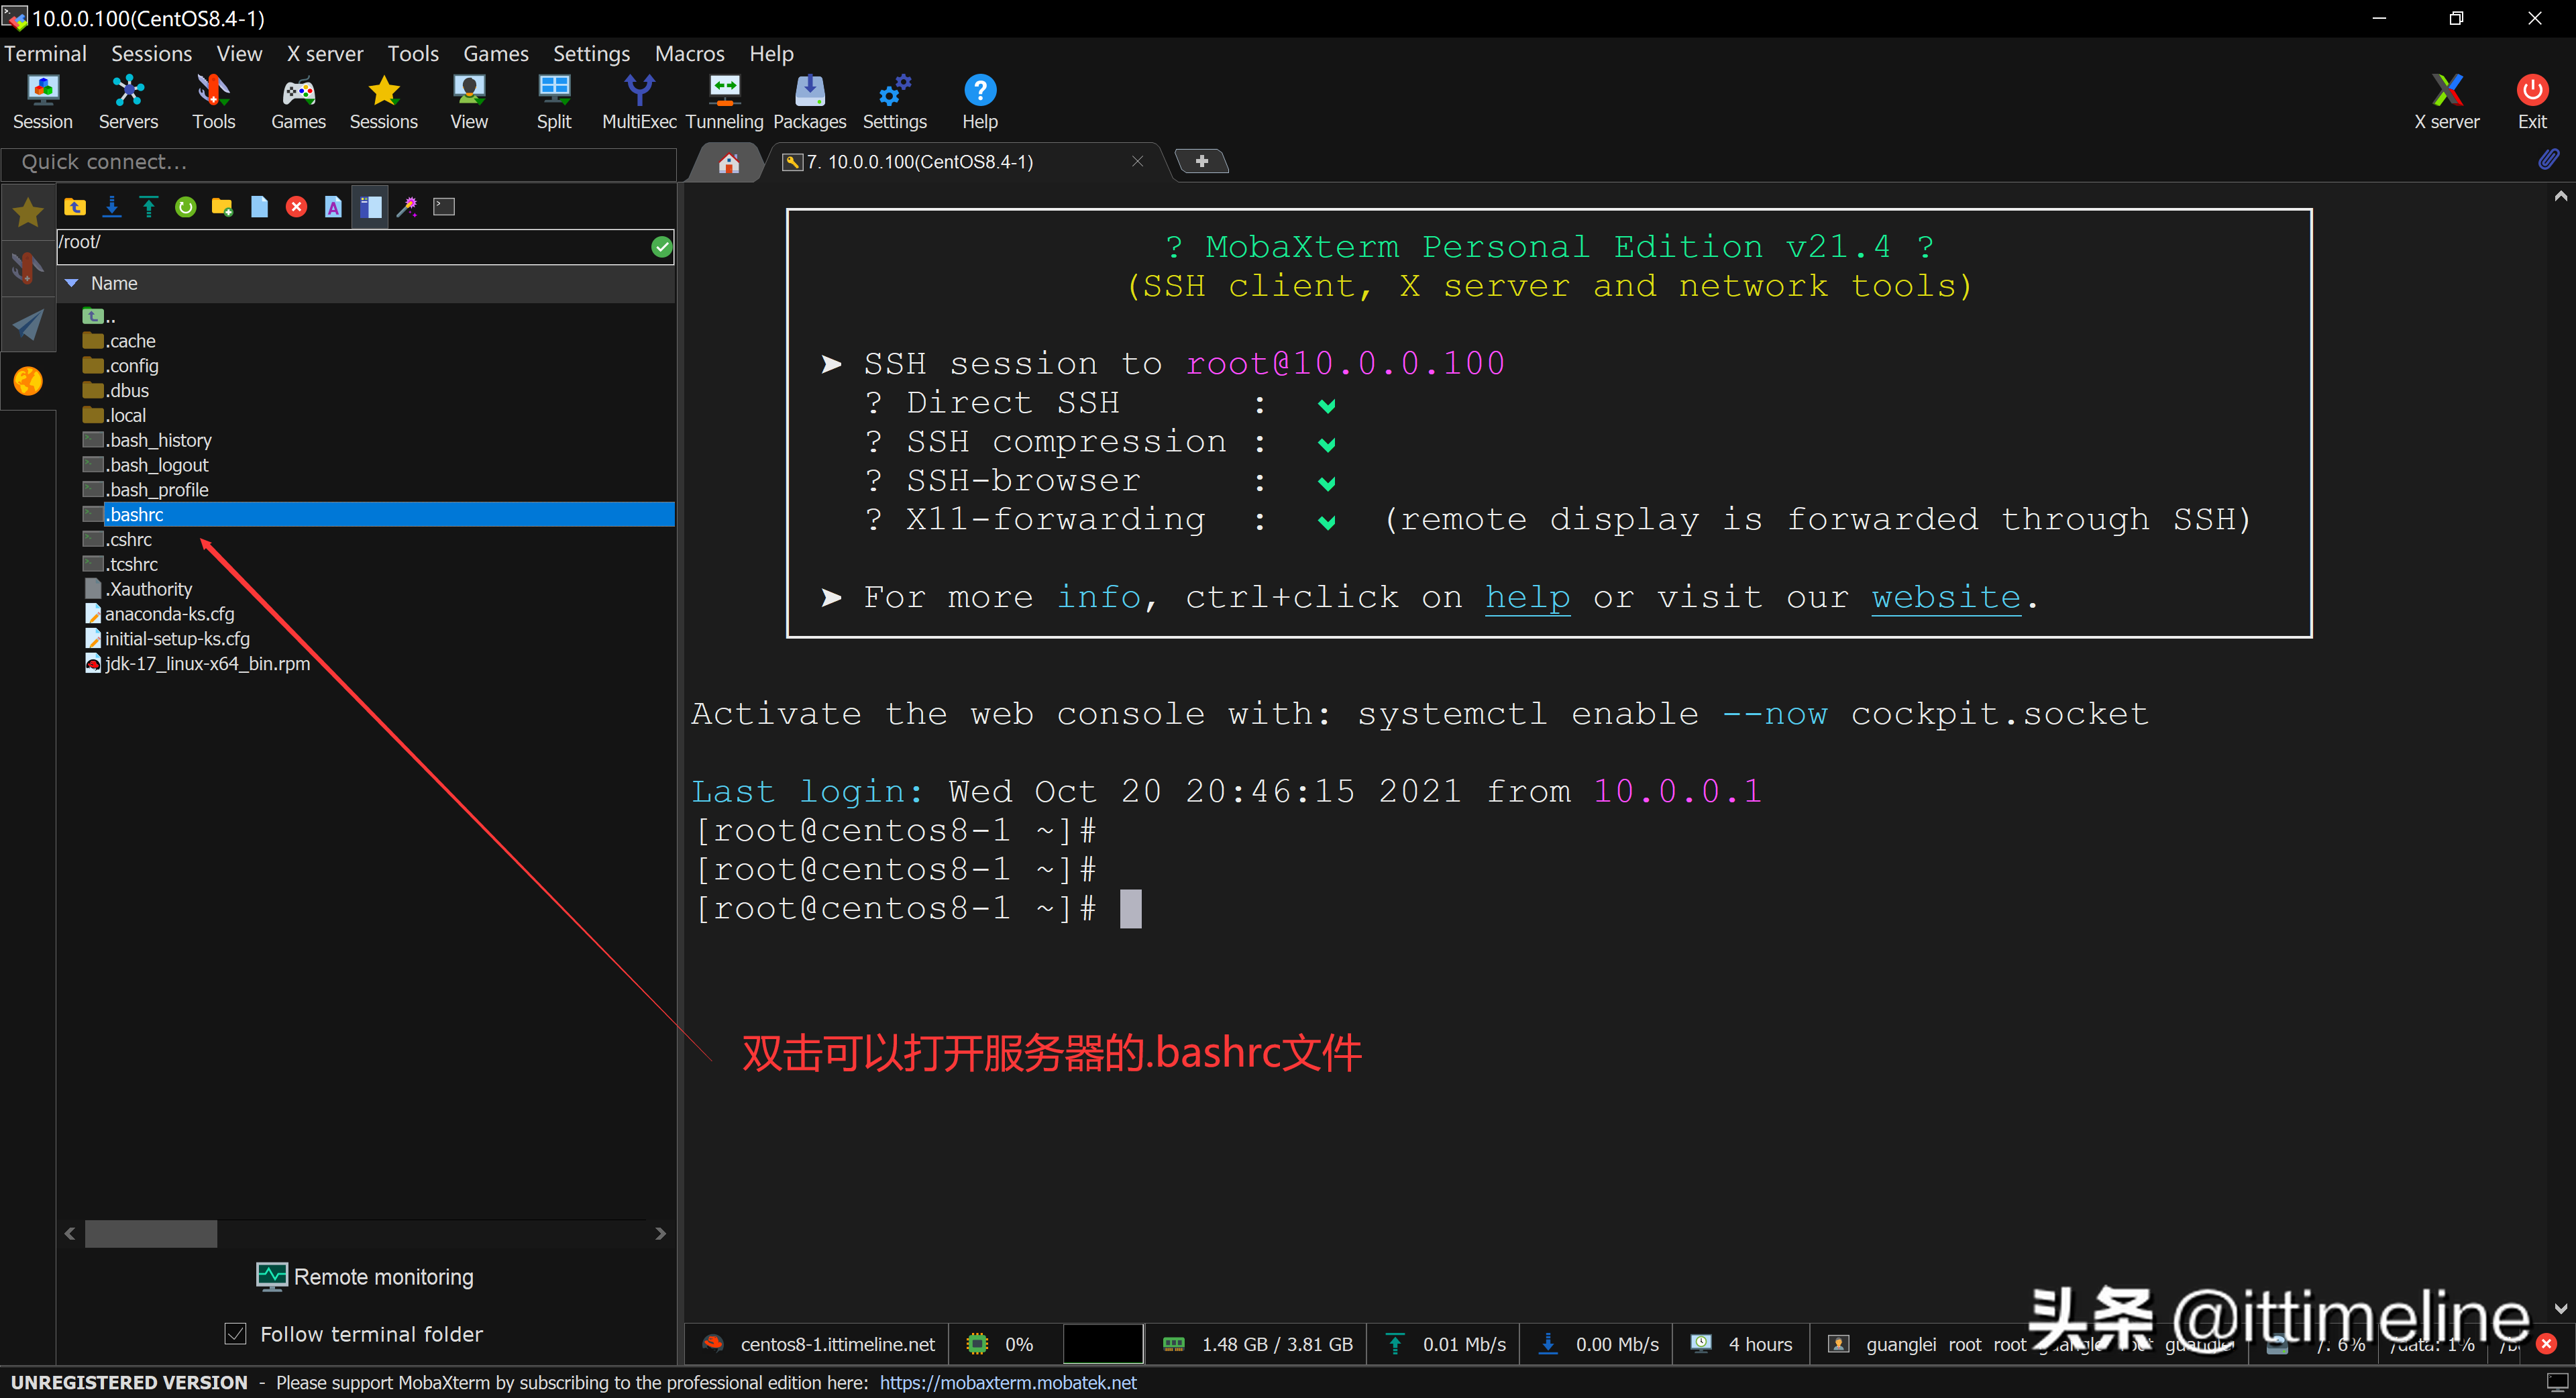Open the Session toolbar button
The height and width of the screenshot is (1398, 2576).
[x=43, y=102]
